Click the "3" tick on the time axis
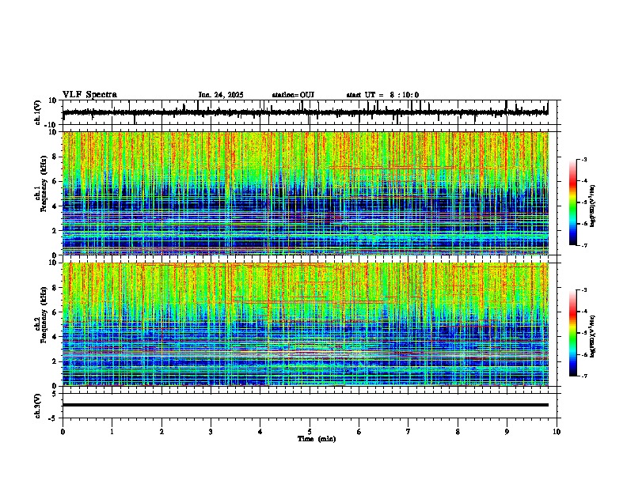 211,432
